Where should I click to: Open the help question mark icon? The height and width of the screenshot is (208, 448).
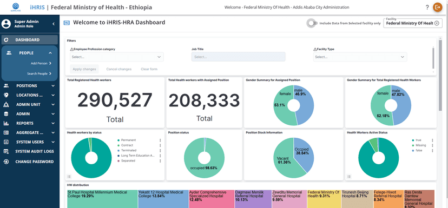(427, 8)
